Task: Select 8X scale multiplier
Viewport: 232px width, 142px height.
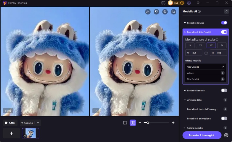Action: (222, 45)
